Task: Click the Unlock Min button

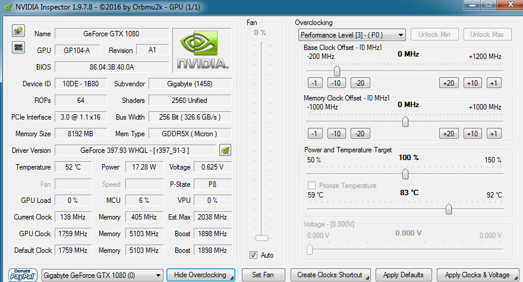Action: click(434, 35)
